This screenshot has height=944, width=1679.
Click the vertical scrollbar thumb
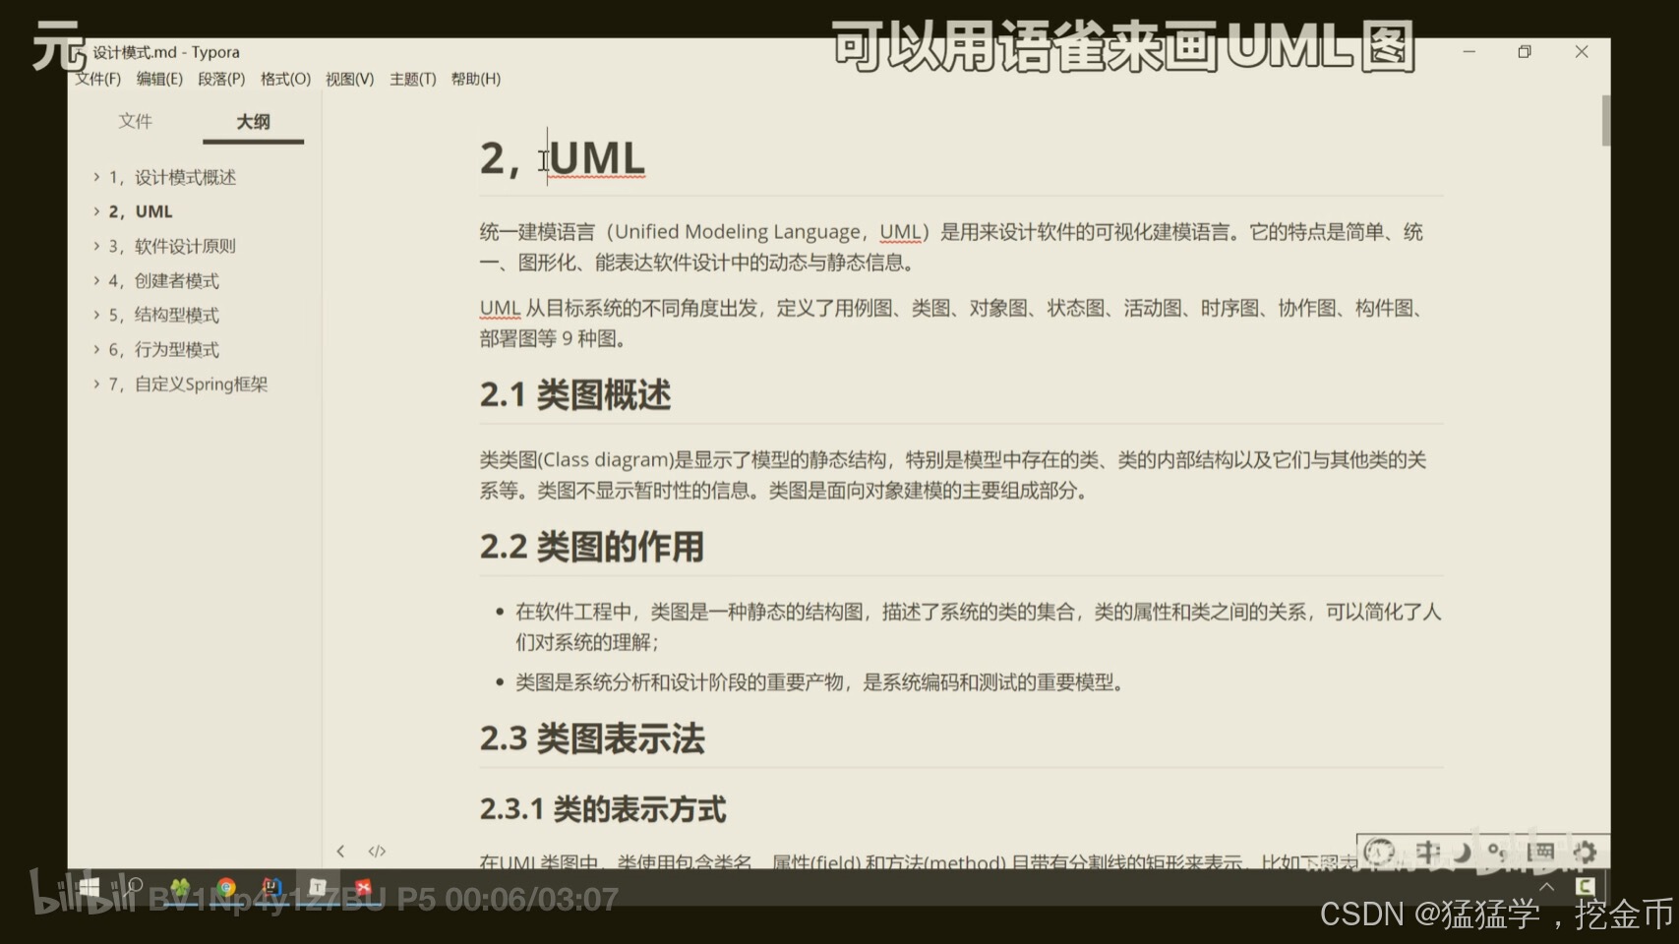click(1605, 120)
